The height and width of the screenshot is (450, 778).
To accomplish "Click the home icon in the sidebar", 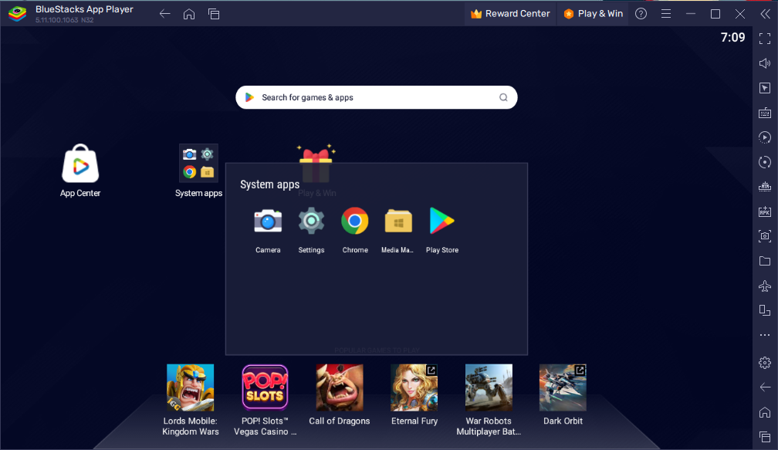I will point(765,412).
